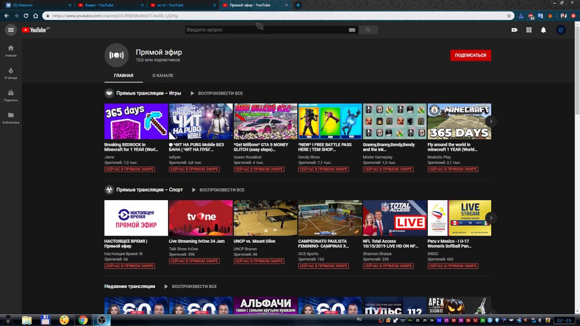Open the ЧИТ НА PUBG Mobile thumbnail
This screenshot has height=326, width=580.
point(201,121)
